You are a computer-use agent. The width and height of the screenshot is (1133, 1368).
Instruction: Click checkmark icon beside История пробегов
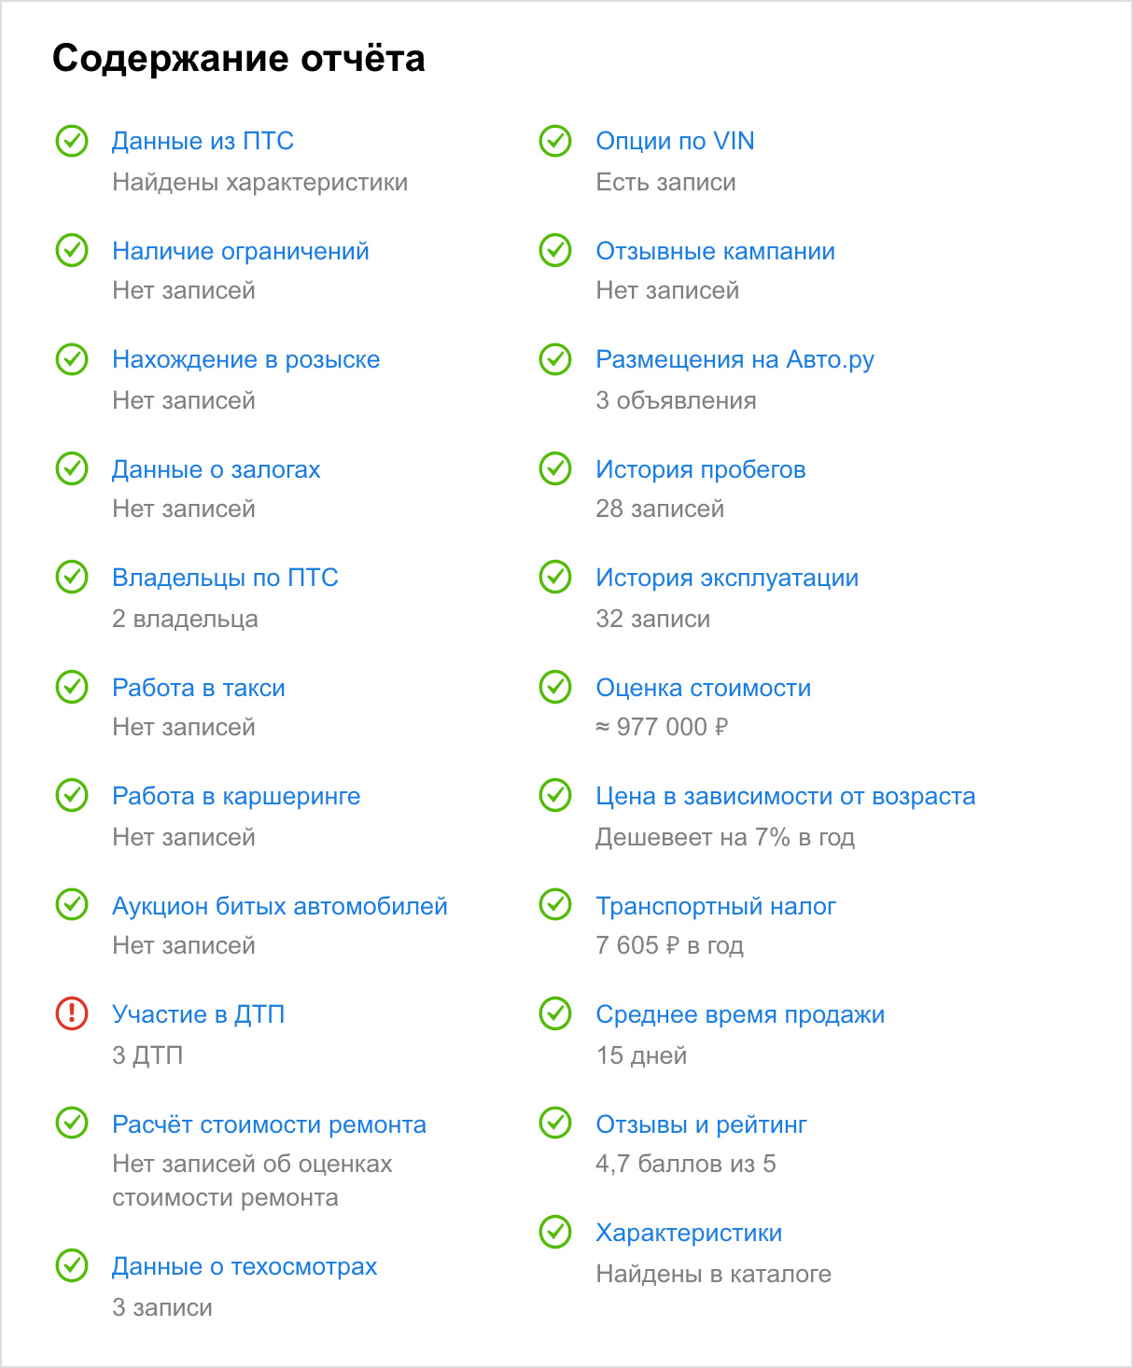tap(555, 468)
